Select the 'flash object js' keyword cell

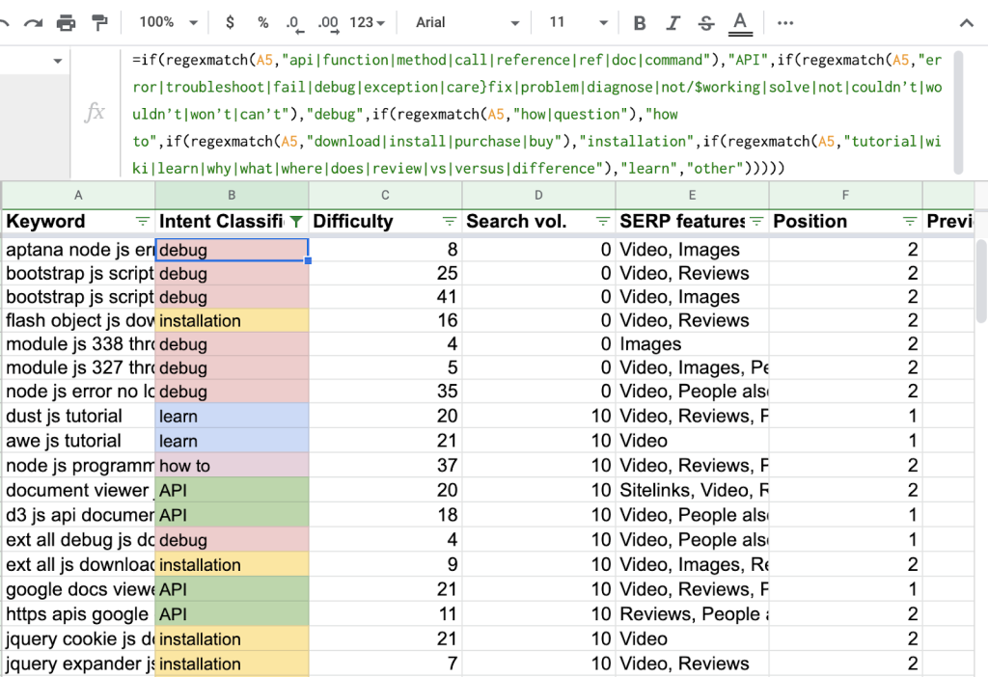pyautogui.click(x=79, y=320)
